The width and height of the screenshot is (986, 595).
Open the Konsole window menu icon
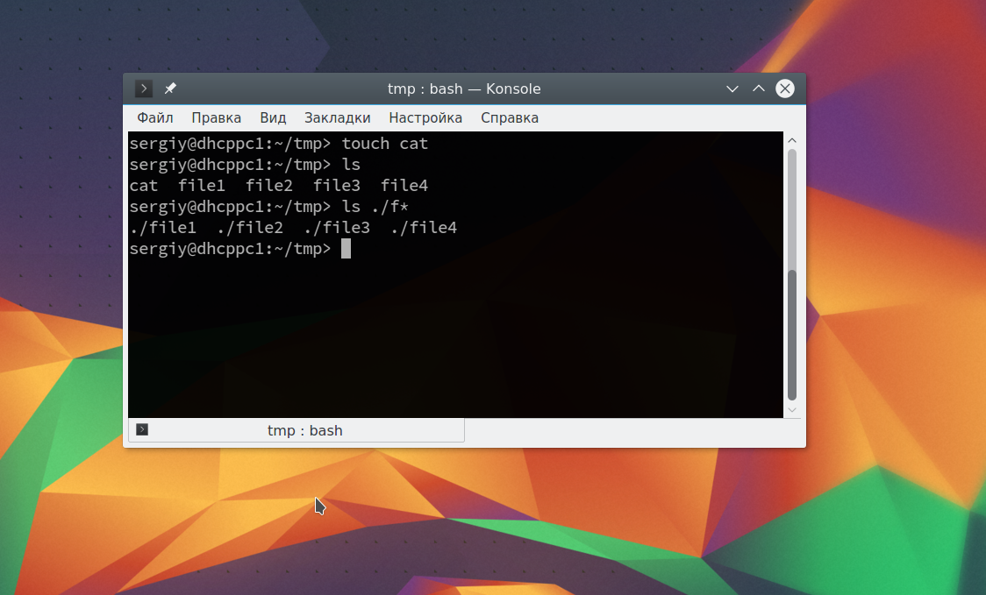(x=144, y=89)
